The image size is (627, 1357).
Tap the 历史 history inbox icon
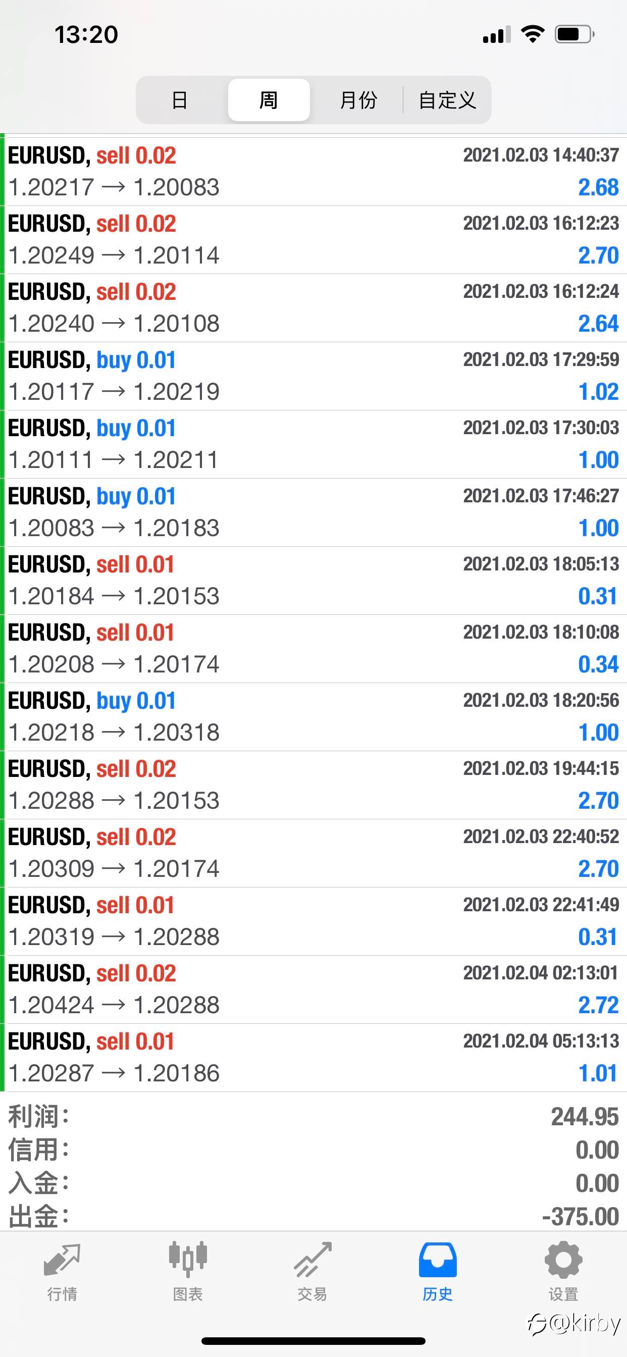[438, 1260]
